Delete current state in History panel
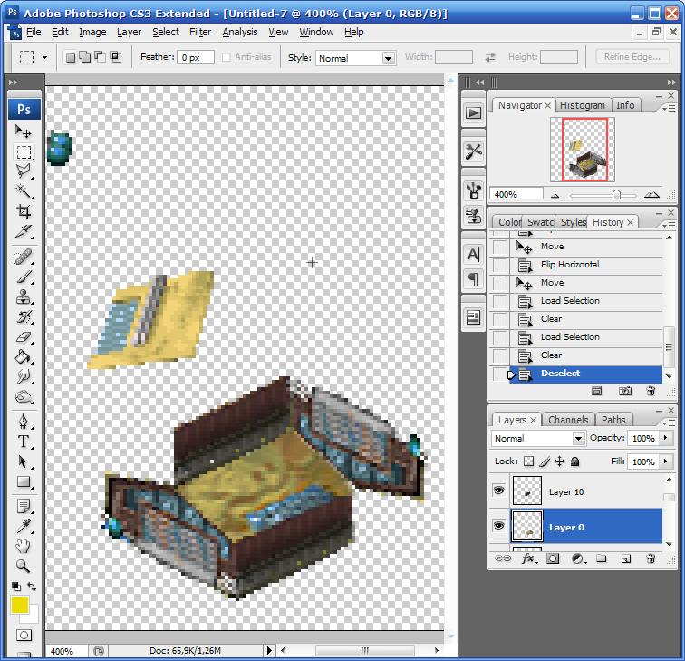The width and height of the screenshot is (685, 661). (651, 391)
